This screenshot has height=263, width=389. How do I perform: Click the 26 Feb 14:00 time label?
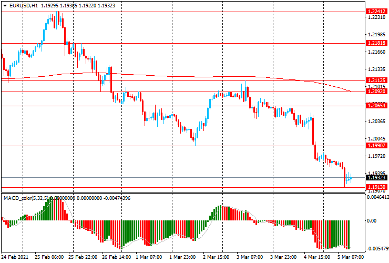tap(117, 257)
